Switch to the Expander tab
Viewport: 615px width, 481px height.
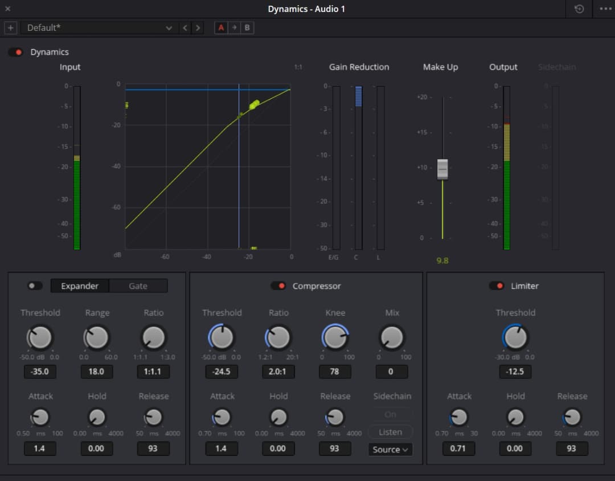point(79,286)
